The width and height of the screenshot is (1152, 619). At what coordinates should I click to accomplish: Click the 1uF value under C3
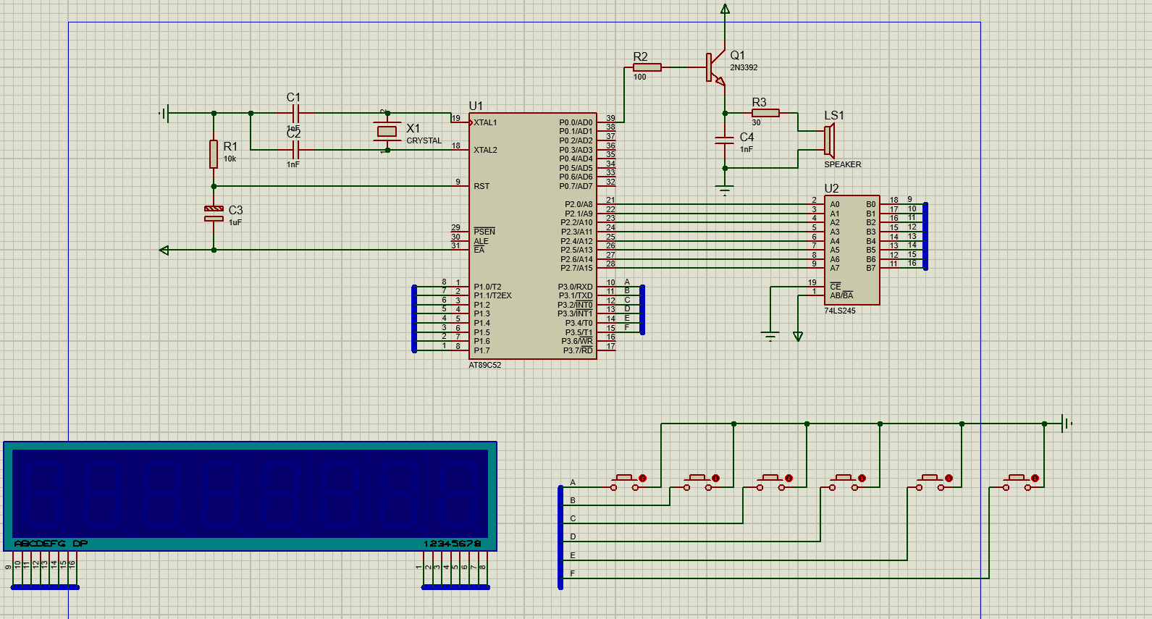[235, 222]
